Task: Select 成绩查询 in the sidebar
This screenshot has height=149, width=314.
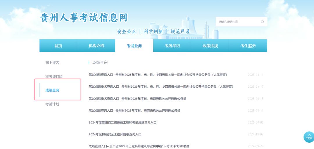Action: coord(52,90)
